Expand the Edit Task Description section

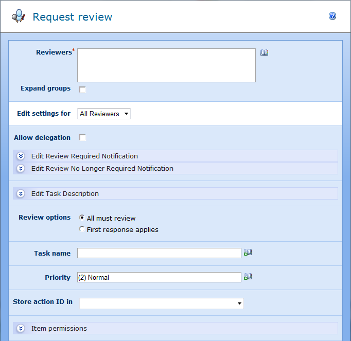[x=65, y=194]
